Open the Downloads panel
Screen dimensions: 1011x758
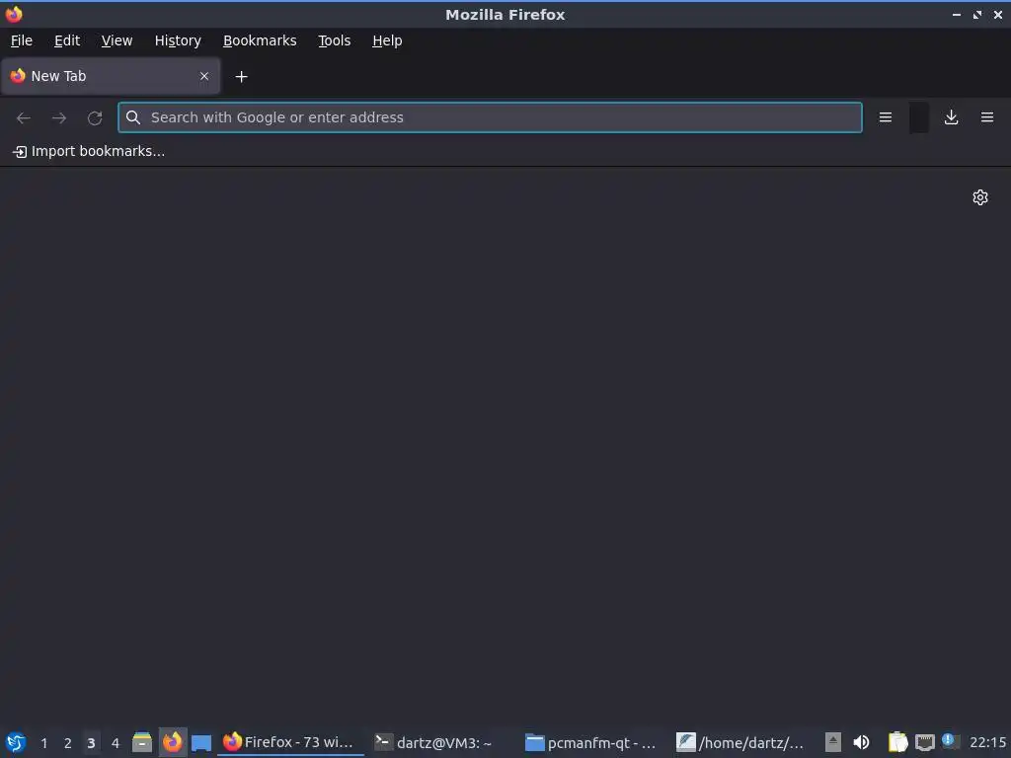(x=951, y=117)
